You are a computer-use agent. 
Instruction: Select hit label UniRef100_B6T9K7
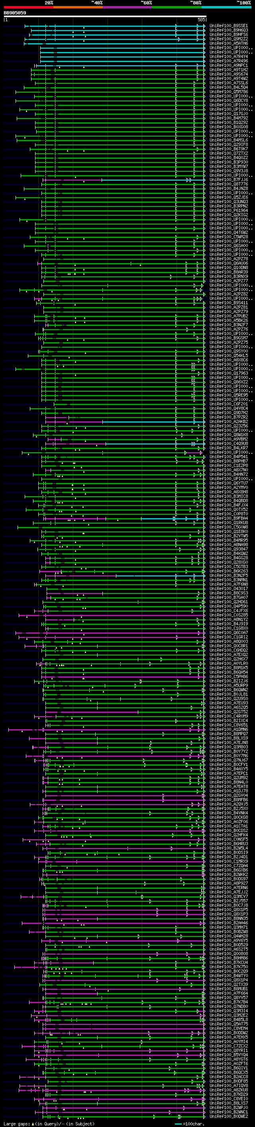229,149
